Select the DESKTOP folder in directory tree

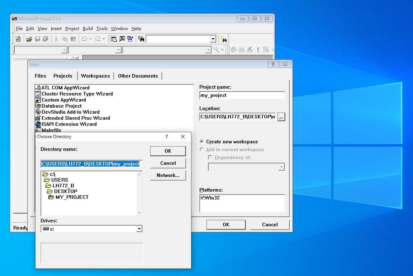62,191
